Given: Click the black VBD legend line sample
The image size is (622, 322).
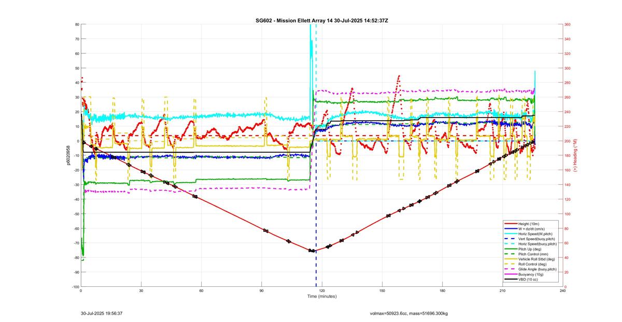Looking at the screenshot, I should point(510,280).
